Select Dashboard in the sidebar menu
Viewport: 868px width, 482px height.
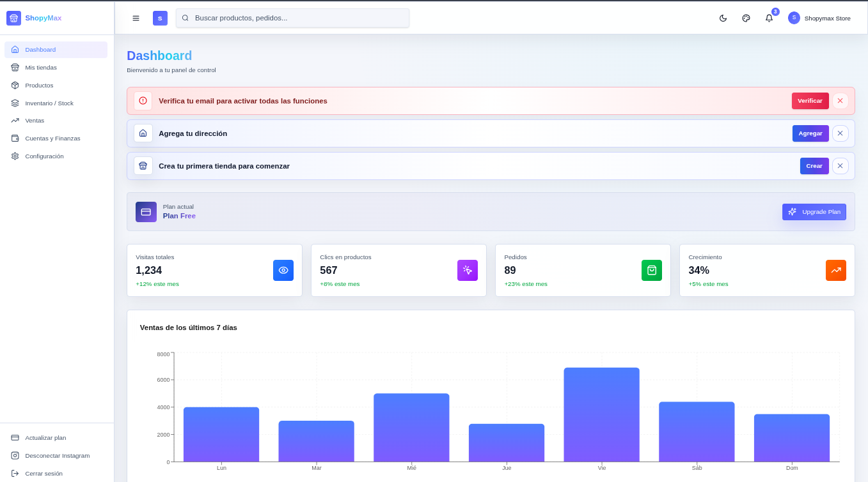pos(40,49)
